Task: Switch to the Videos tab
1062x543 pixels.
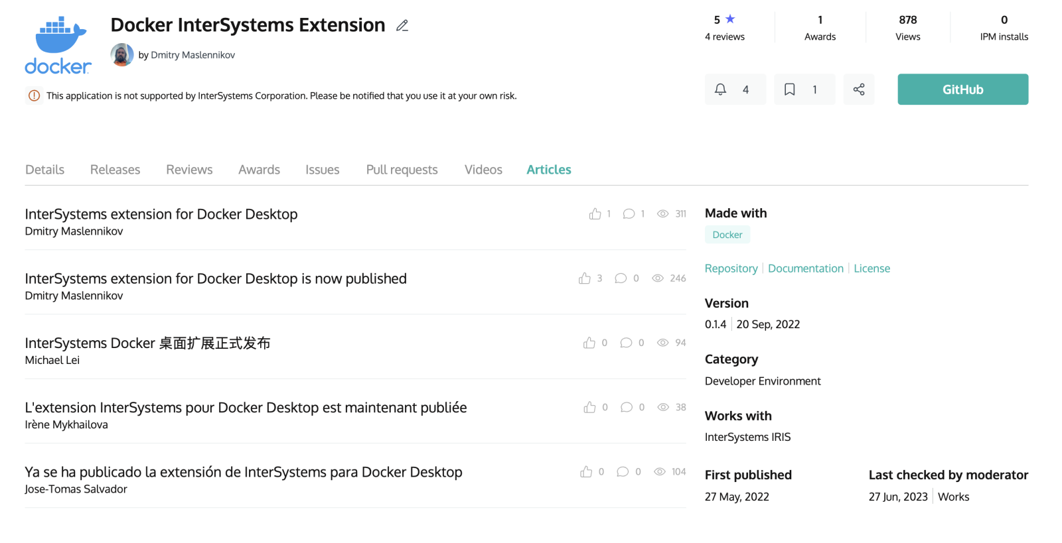Action: tap(483, 170)
